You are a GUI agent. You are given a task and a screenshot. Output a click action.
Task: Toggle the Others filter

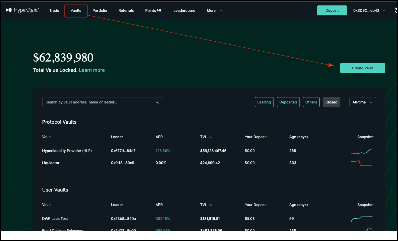(x=311, y=102)
